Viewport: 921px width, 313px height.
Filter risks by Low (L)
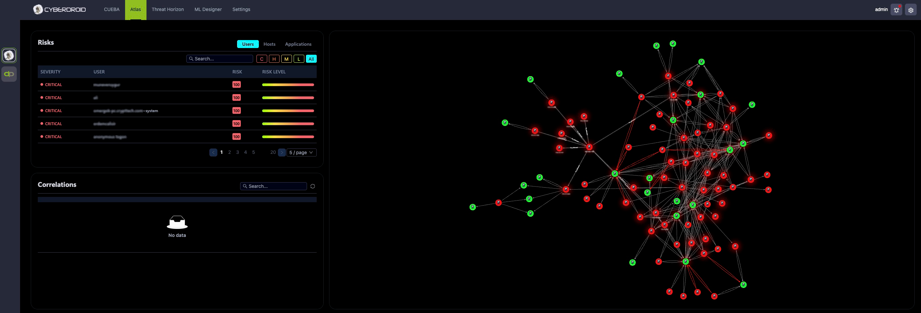click(x=299, y=59)
